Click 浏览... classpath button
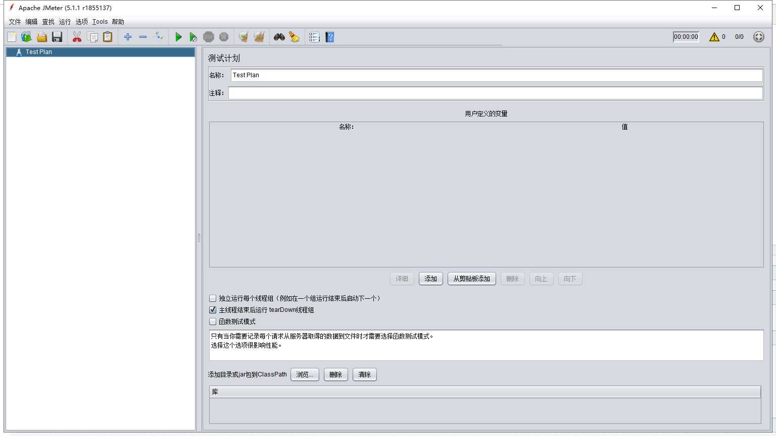This screenshot has width=776, height=436. point(305,374)
